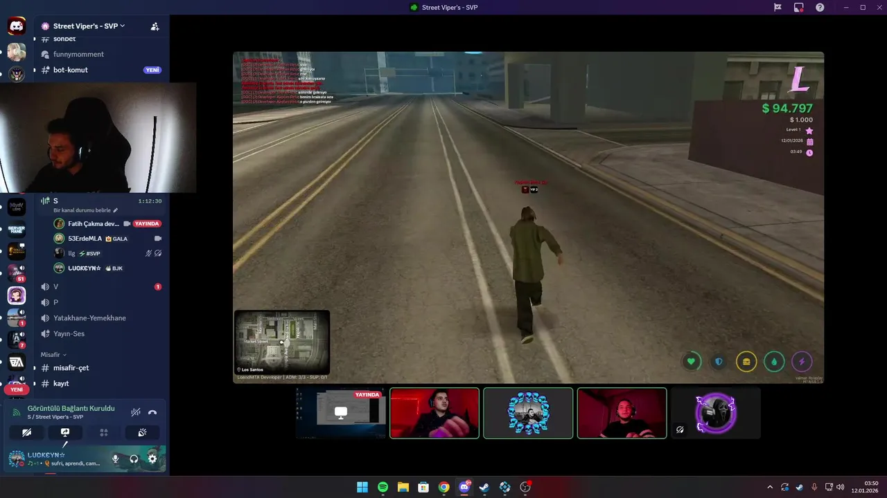Open the Discord help question icon

(x=820, y=8)
